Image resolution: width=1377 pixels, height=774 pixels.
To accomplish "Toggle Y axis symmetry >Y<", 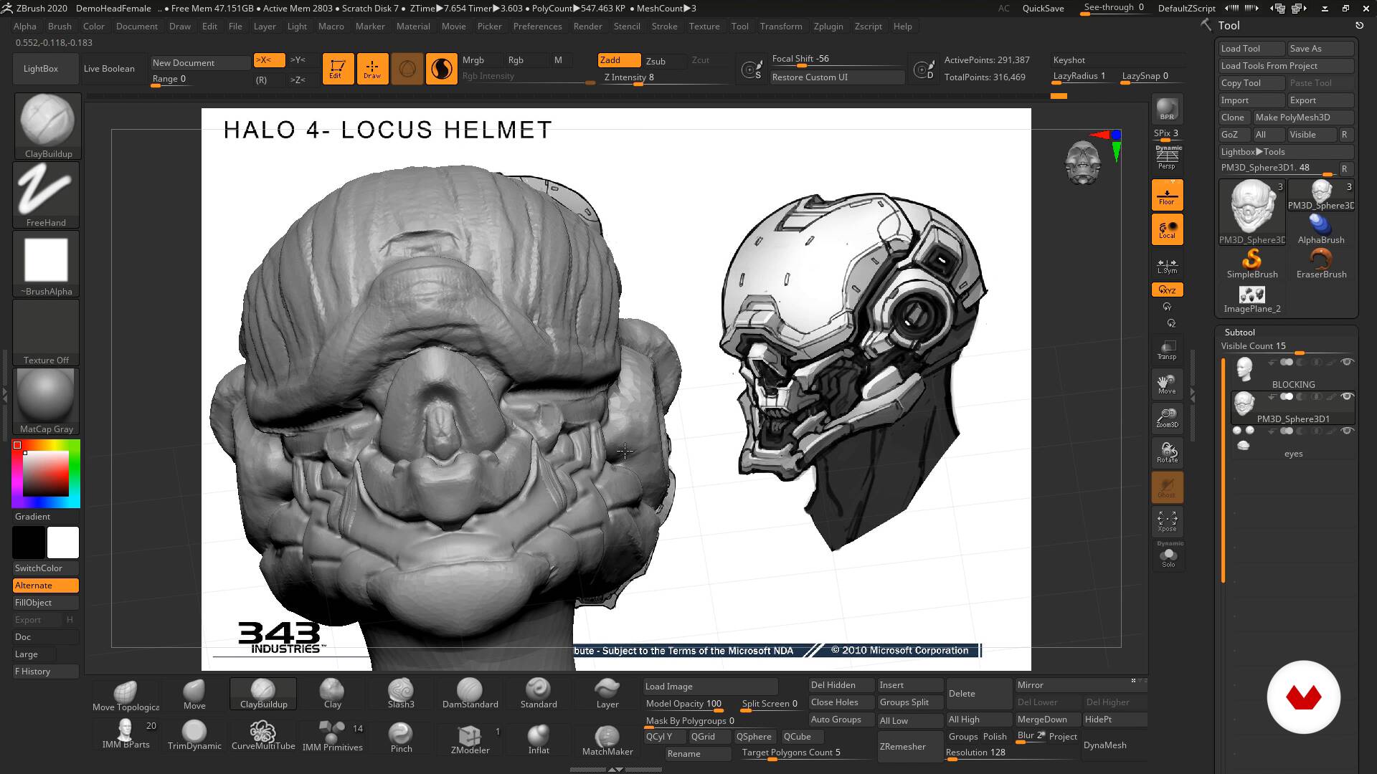I will 298,60.
